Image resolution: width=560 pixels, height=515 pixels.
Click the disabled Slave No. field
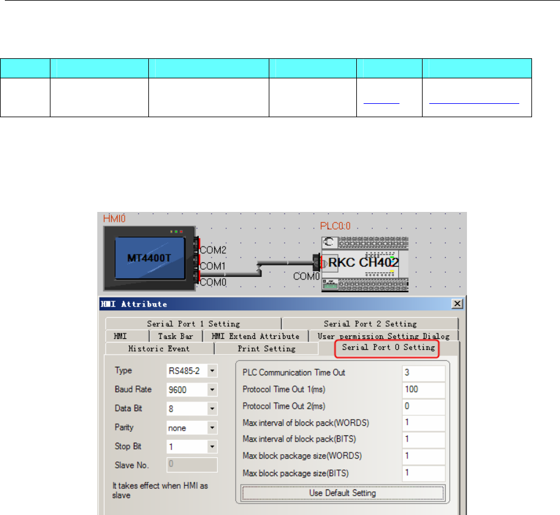192,465
